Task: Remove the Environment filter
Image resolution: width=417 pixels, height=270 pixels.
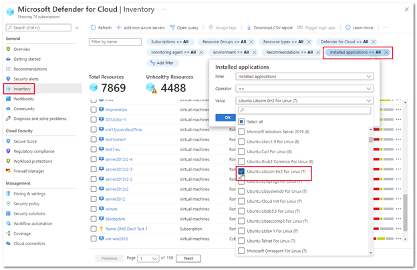Action: point(255,53)
